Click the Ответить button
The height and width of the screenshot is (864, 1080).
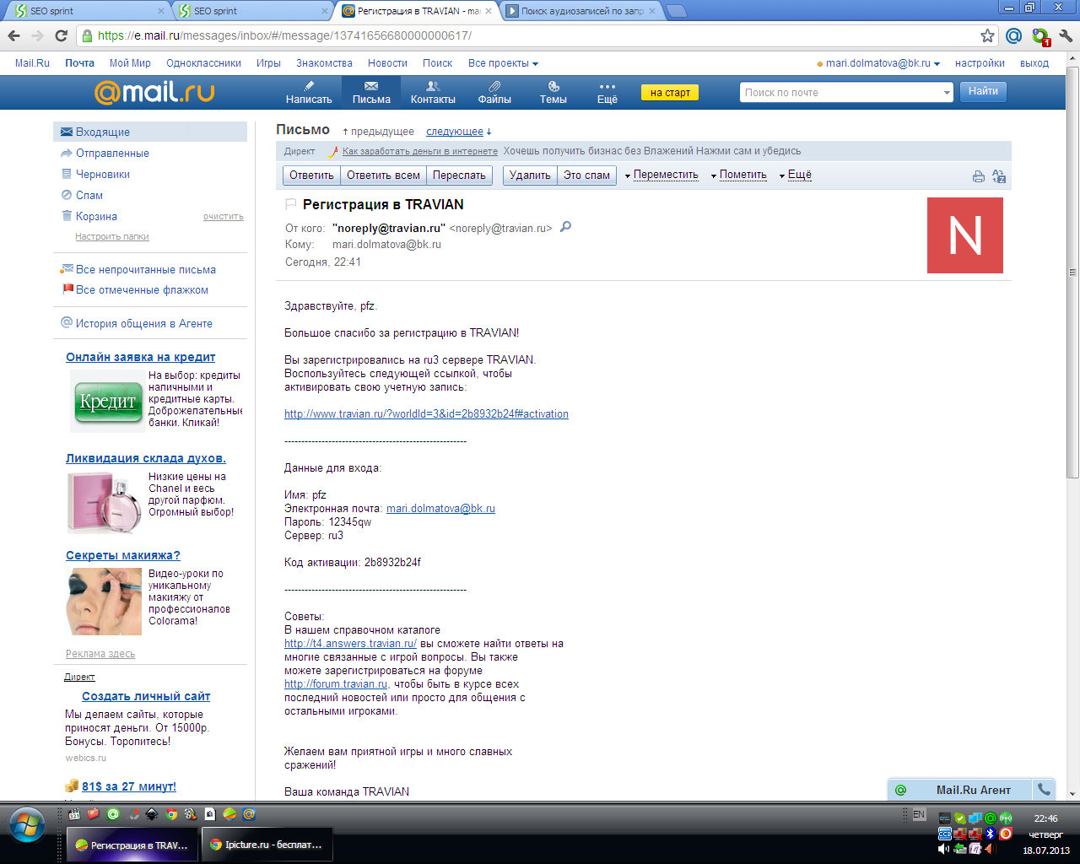[311, 175]
